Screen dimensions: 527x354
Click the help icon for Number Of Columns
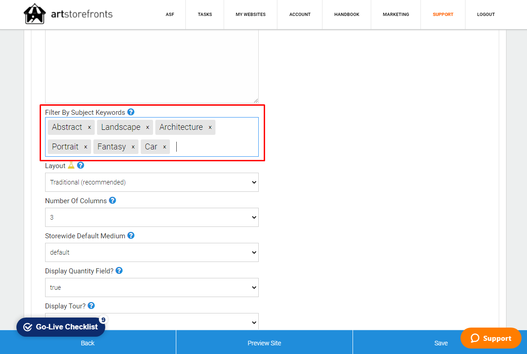coord(113,200)
